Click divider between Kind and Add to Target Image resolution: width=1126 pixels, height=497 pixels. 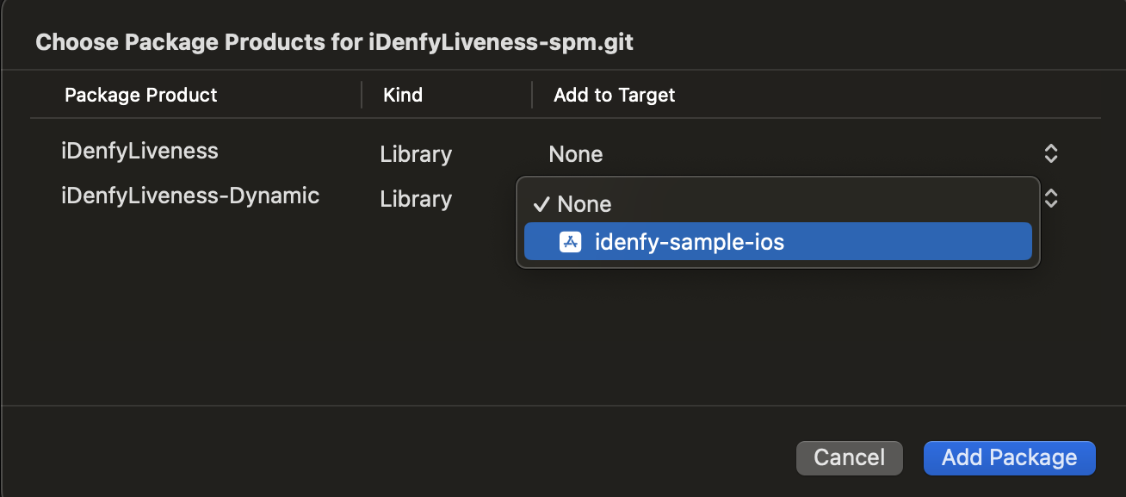(x=532, y=95)
